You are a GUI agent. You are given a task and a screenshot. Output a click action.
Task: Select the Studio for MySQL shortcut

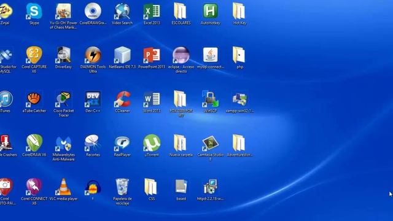6,55
